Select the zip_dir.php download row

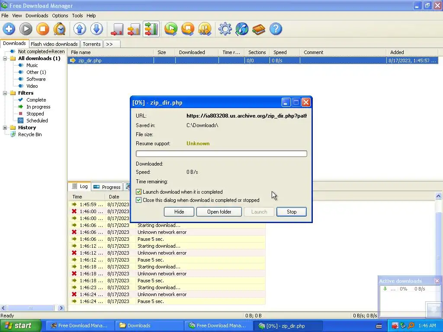click(x=253, y=61)
